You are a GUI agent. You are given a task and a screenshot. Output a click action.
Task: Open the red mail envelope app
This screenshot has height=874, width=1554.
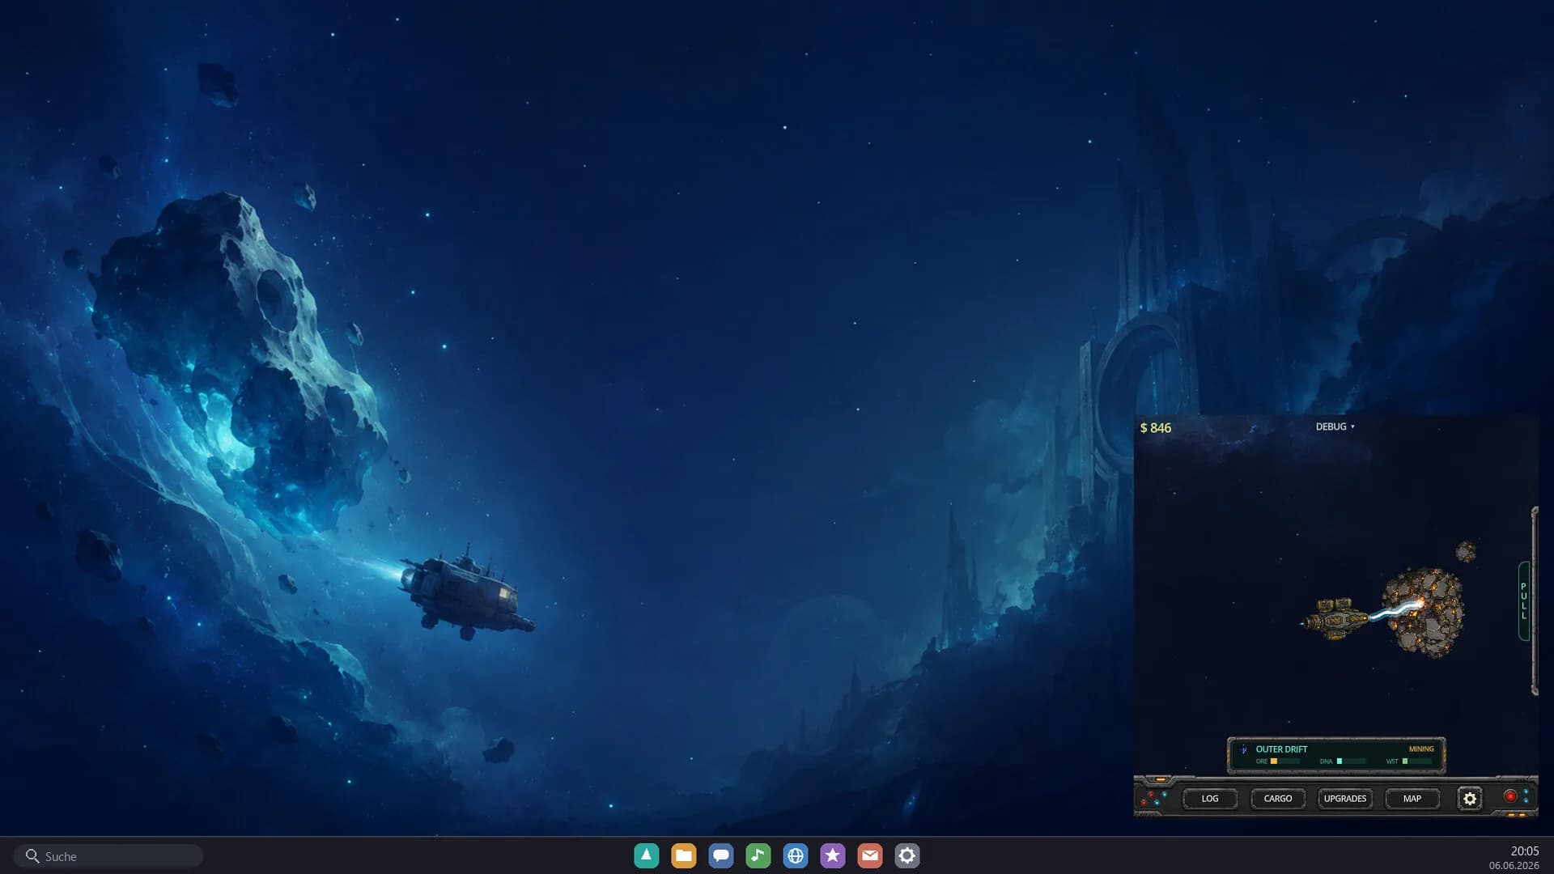870,855
